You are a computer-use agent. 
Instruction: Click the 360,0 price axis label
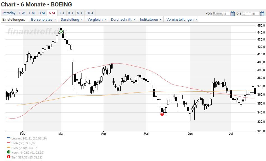[261, 94]
